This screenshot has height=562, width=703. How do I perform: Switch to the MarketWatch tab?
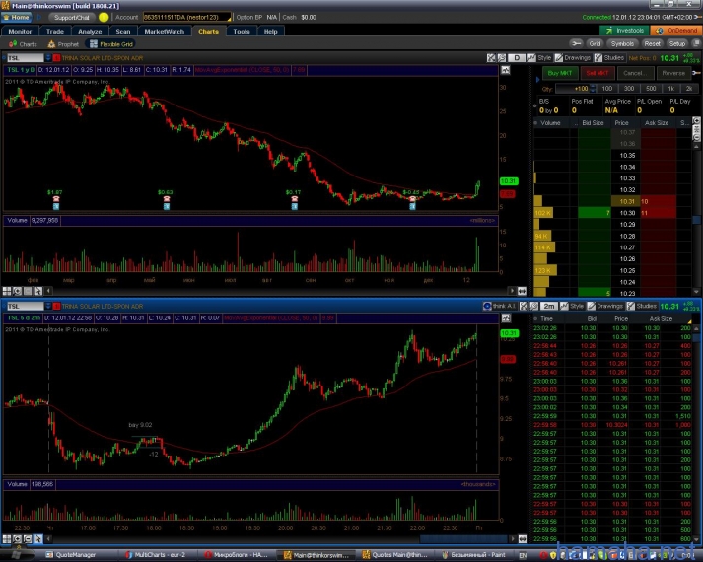coord(164,32)
